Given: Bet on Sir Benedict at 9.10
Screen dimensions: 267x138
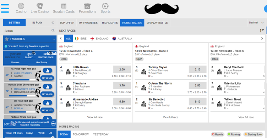Looking at the screenshot, I should [197, 101].
